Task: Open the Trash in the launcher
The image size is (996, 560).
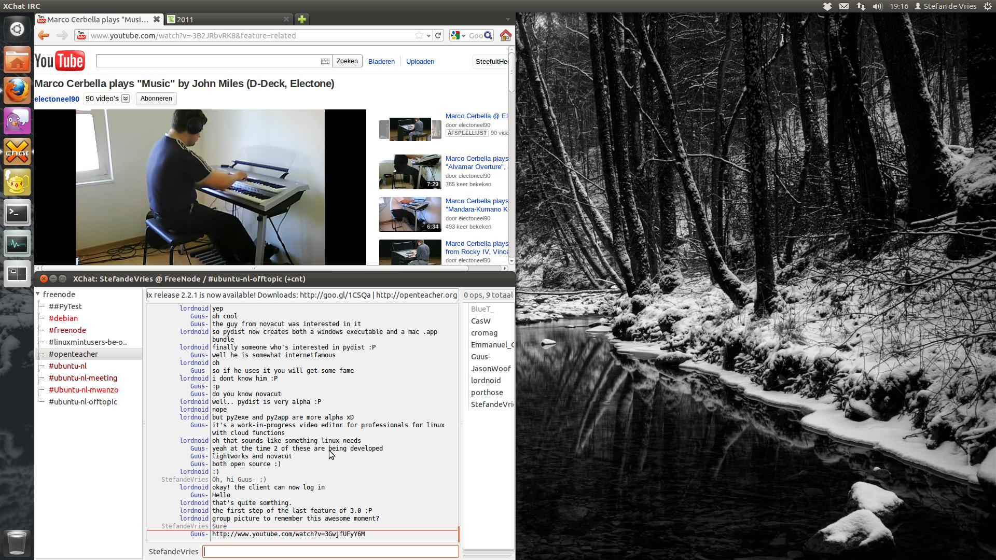Action: click(17, 542)
